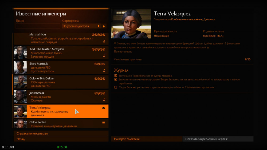Click the pin icon on Elvira Martuuk row
The image size is (267, 150).
[104, 71]
